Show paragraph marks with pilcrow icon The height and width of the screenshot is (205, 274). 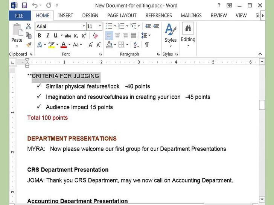[146, 45]
